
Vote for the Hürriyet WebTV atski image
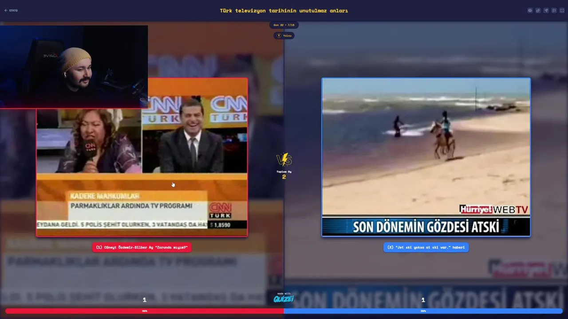point(426,157)
